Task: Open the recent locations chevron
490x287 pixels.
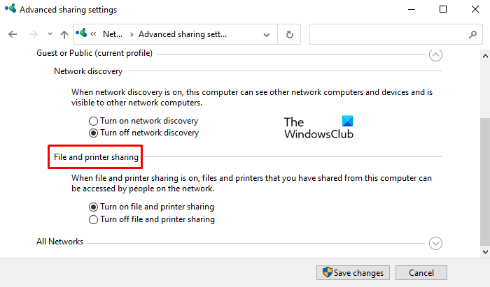Action: (x=49, y=34)
